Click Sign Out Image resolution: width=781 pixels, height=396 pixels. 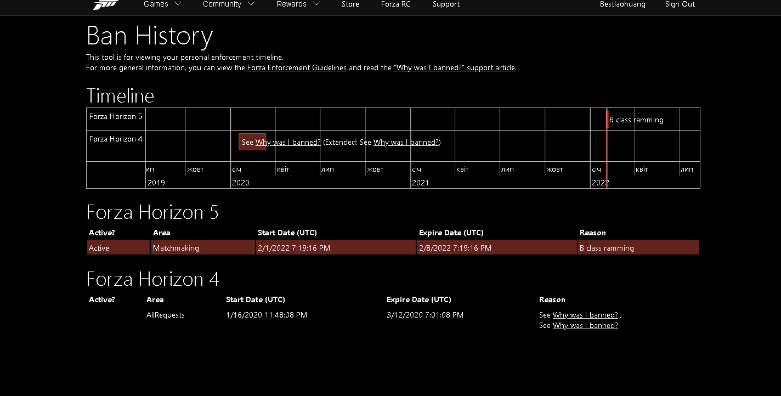coord(680,4)
